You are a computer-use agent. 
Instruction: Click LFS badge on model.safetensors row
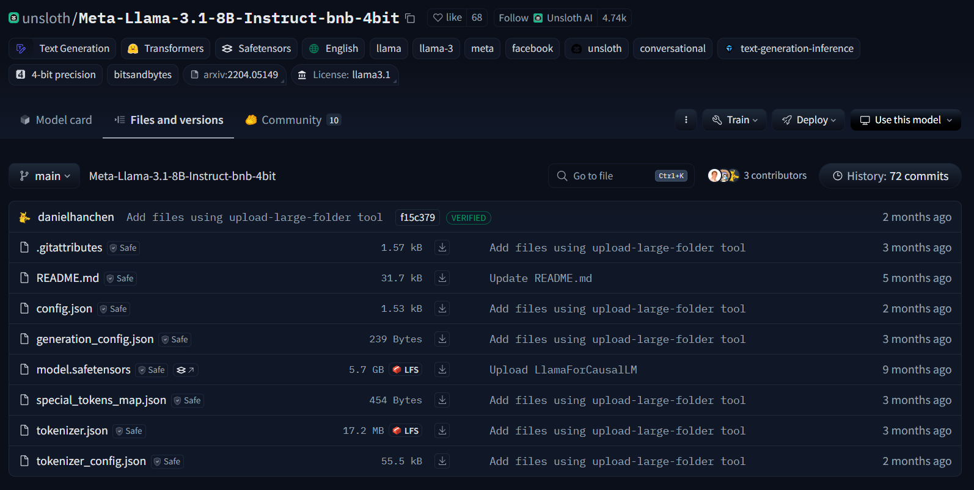(406, 370)
